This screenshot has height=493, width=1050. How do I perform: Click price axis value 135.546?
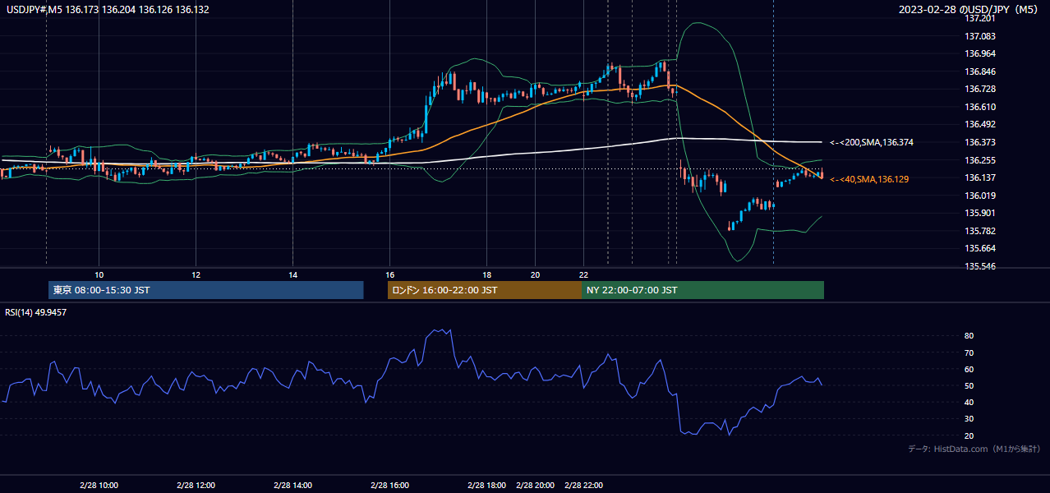click(980, 266)
